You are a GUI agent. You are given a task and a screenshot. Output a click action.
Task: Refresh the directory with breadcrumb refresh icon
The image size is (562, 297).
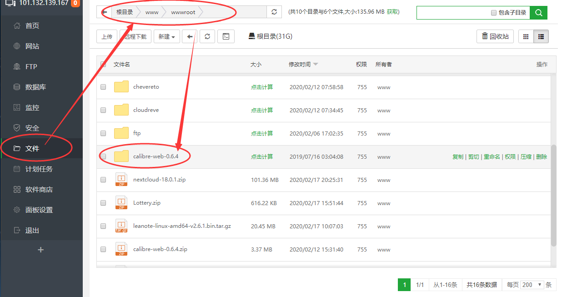click(x=274, y=12)
